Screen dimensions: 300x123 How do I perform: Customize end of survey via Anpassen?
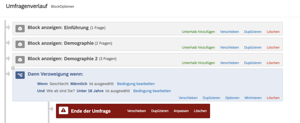click(181, 111)
